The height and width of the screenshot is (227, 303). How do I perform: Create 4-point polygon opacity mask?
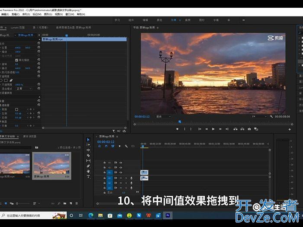click(x=6, y=80)
